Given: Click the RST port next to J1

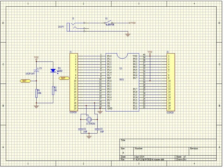Looking at the screenshot, I should [x=64, y=78].
